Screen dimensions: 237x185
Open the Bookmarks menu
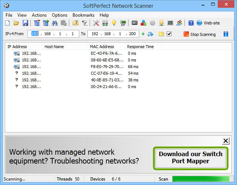83,15
